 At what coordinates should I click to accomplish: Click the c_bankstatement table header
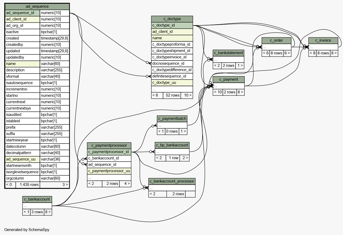(228, 53)
